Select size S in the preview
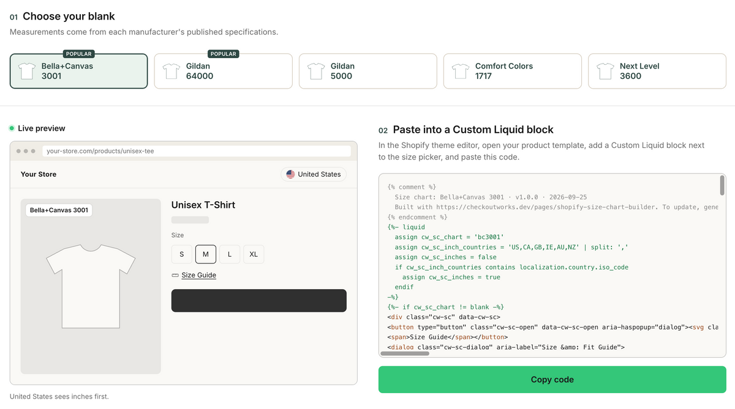The width and height of the screenshot is (735, 409). (181, 254)
